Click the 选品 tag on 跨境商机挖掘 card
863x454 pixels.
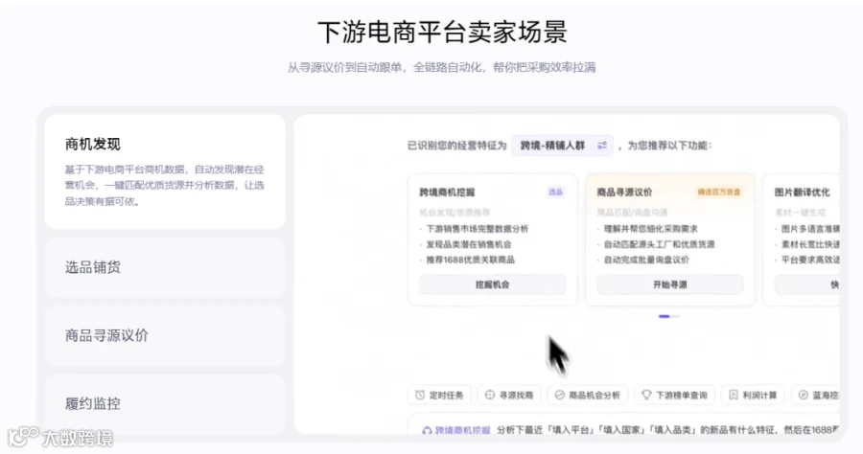point(555,192)
